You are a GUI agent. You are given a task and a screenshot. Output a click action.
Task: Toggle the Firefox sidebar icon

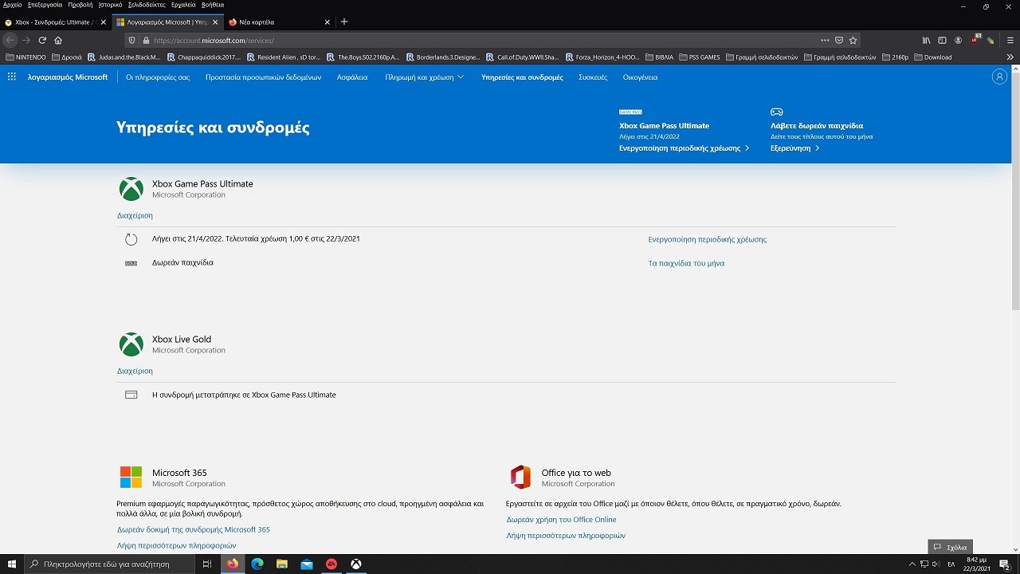(x=942, y=40)
